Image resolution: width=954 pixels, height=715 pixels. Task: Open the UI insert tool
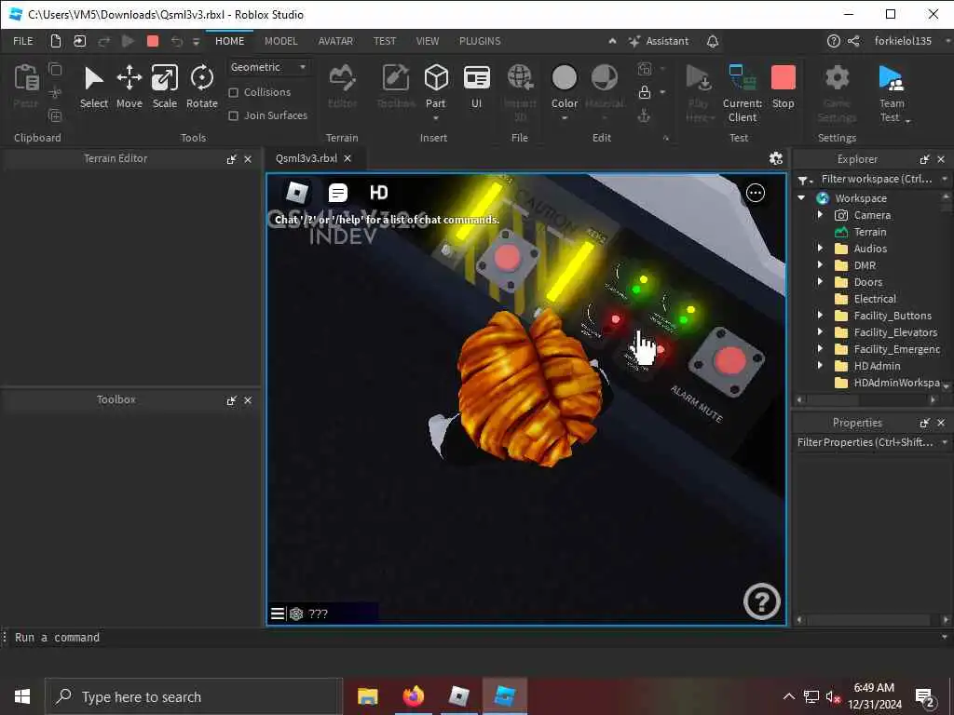tap(476, 88)
